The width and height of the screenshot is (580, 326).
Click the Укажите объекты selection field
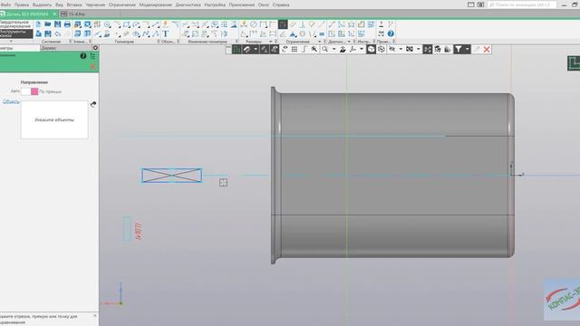coord(54,120)
